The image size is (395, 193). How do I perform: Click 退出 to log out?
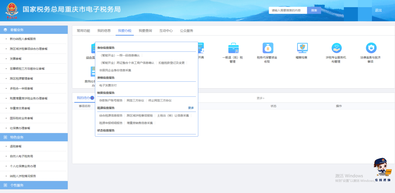click(378, 10)
